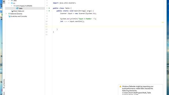Click line number 9 in the gutter
This screenshot has width=169, height=95.
pos(47,19)
